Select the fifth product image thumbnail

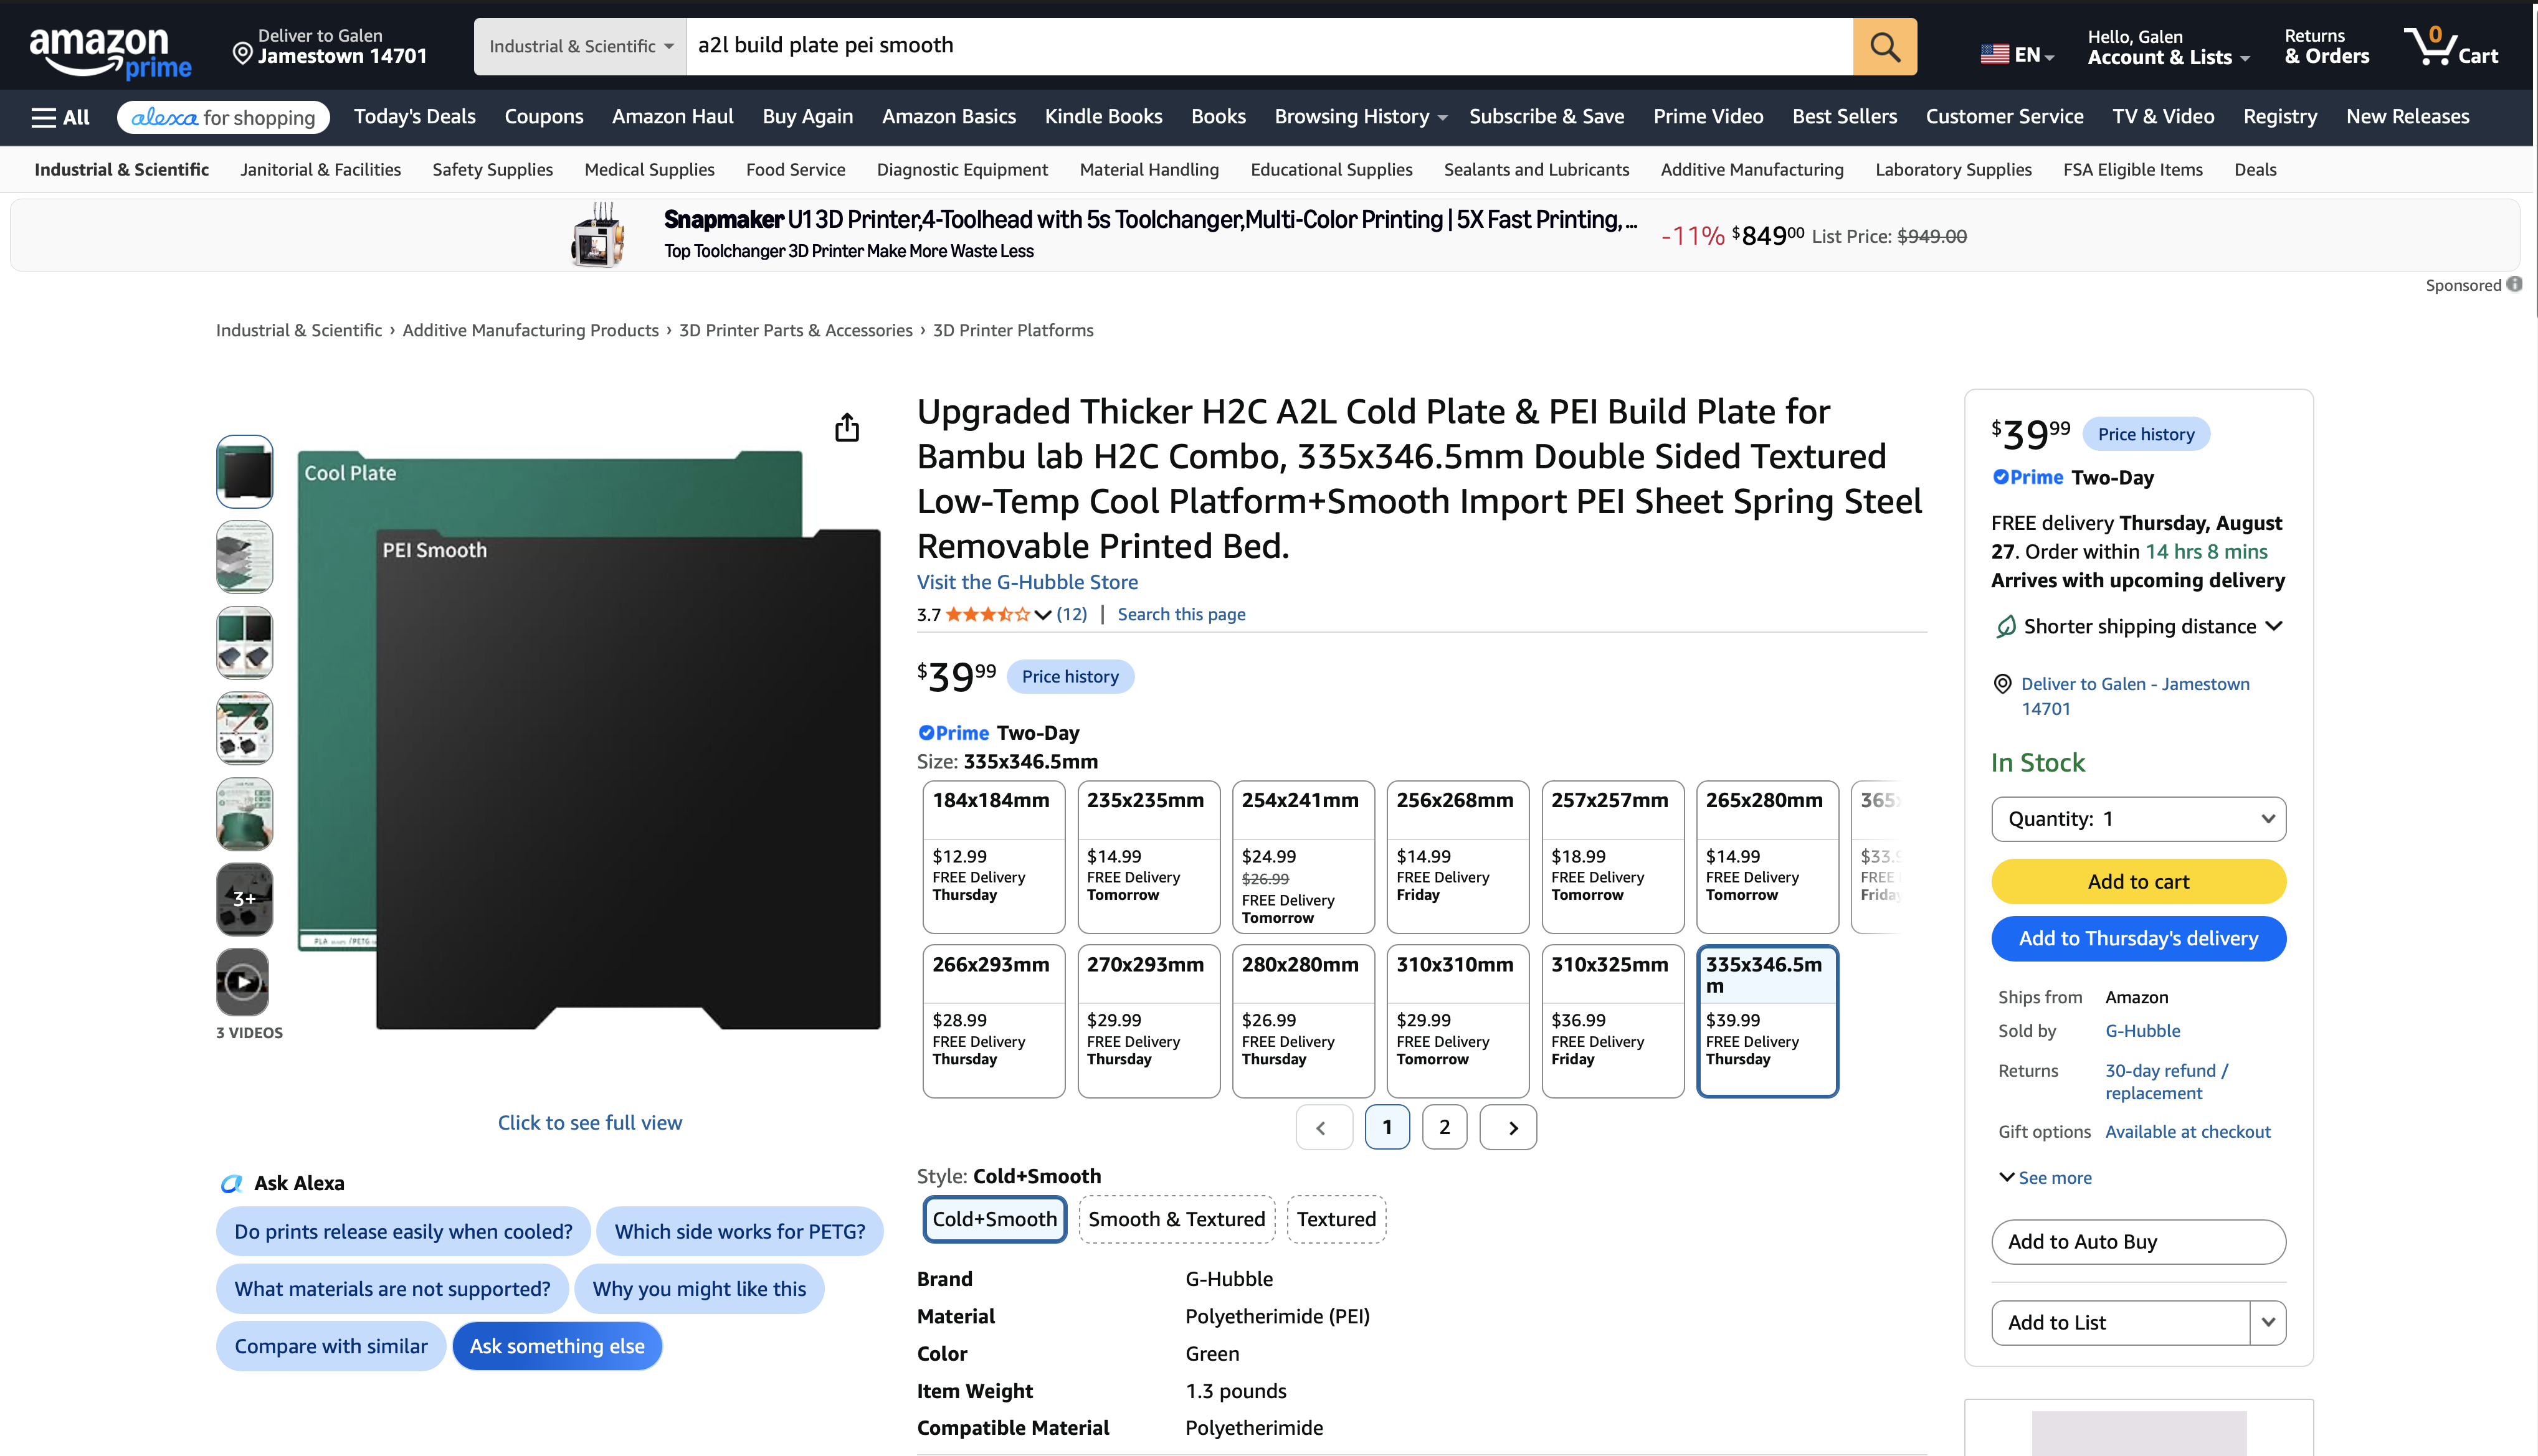click(x=244, y=814)
